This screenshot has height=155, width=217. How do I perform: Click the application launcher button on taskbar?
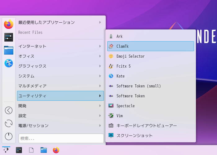tap(6, 150)
